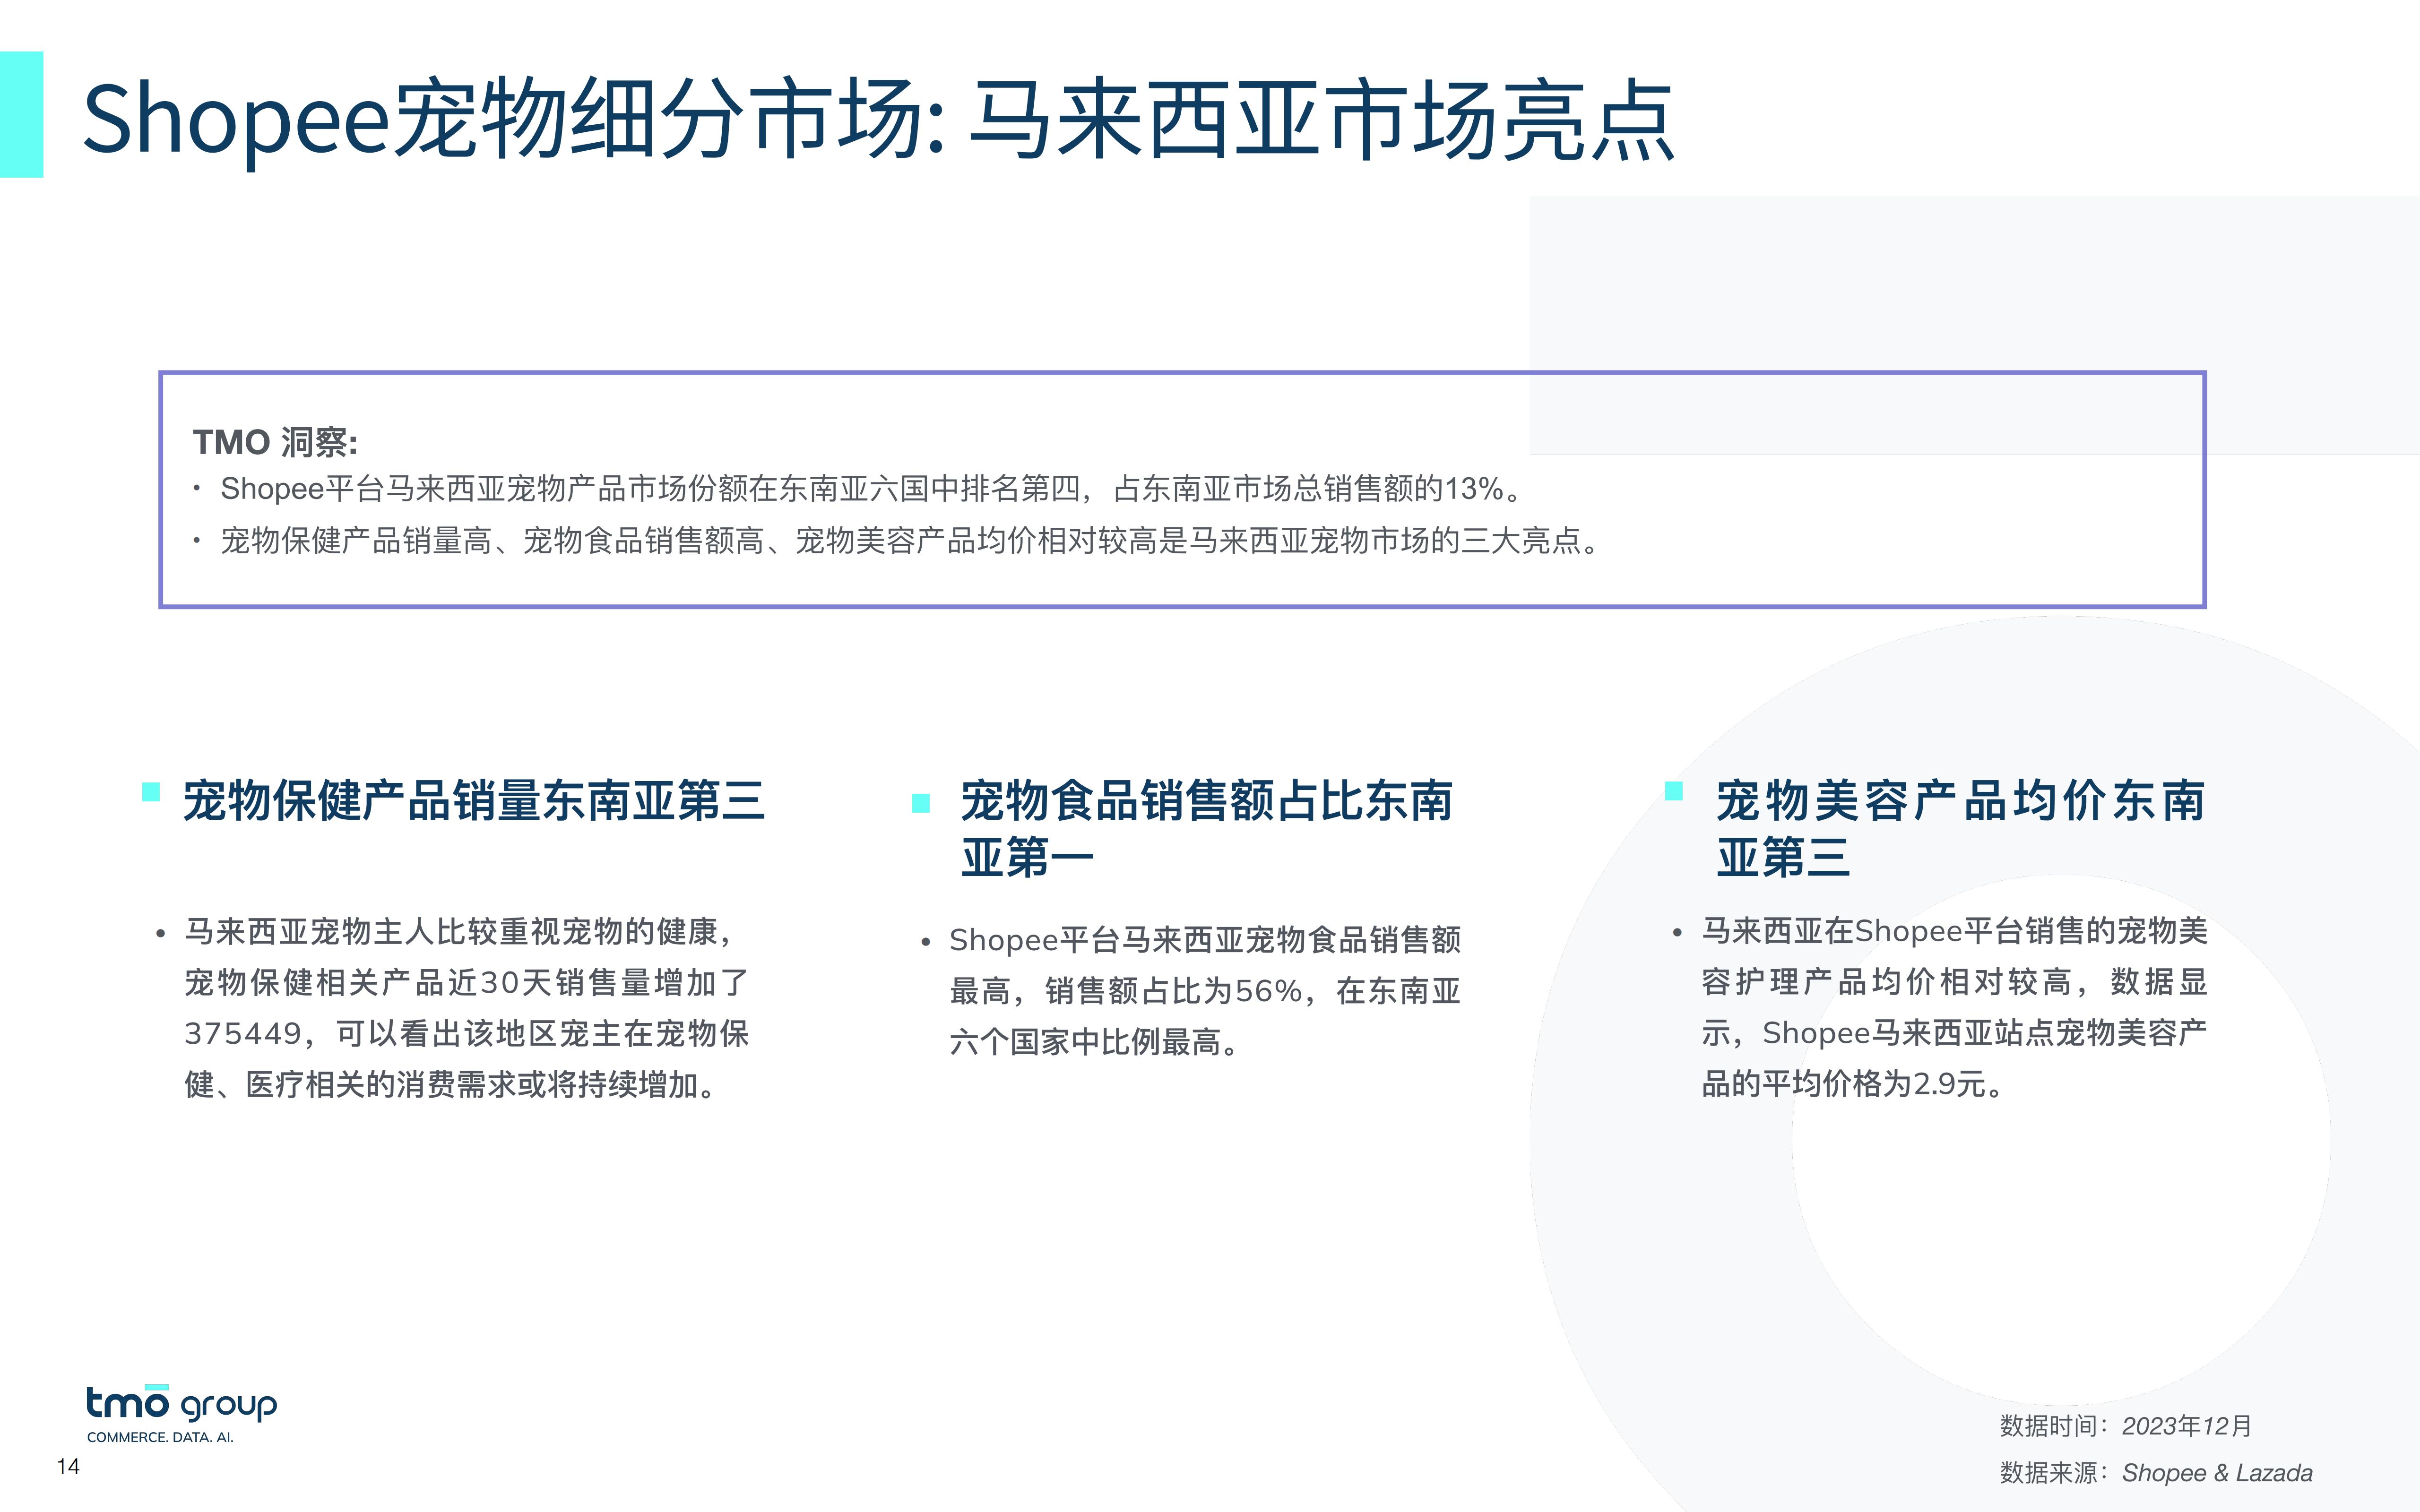Click the 数据时间 2023年12月 label

(2124, 1426)
